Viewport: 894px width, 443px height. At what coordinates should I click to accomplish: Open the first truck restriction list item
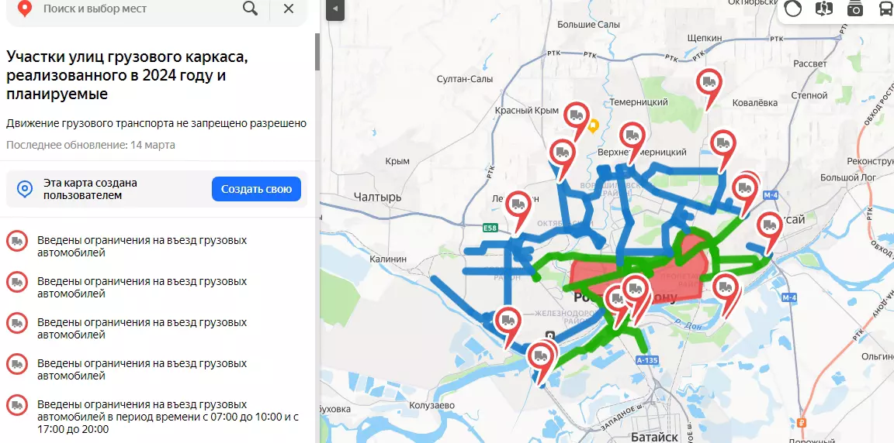pyautogui.click(x=141, y=246)
